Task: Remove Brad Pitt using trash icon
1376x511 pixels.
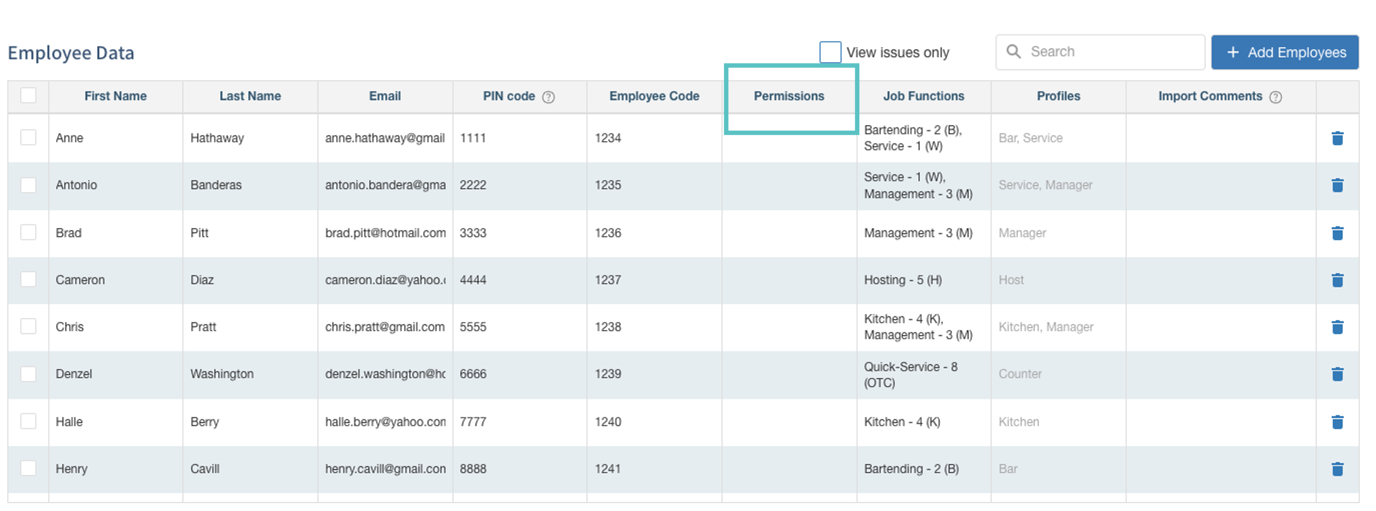Action: [x=1337, y=233]
